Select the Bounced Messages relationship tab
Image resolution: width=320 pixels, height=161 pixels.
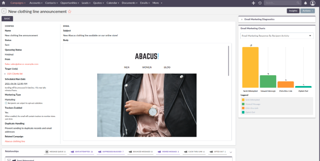140,152
